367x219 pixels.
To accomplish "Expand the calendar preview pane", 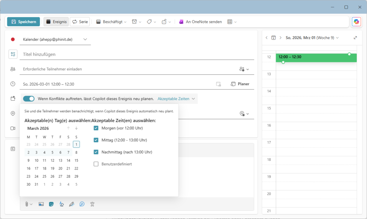I will [x=355, y=38].
